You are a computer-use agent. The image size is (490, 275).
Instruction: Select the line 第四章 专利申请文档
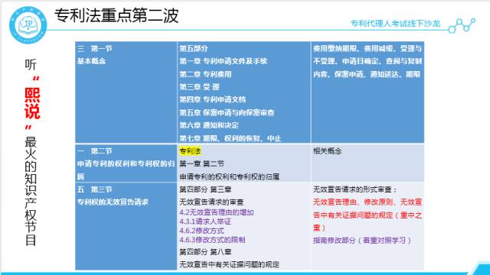coord(213,99)
